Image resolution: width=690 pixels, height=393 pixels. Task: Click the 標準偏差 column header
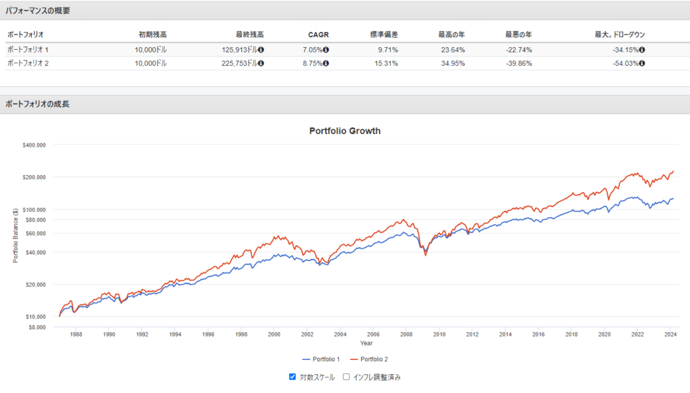tap(383, 34)
